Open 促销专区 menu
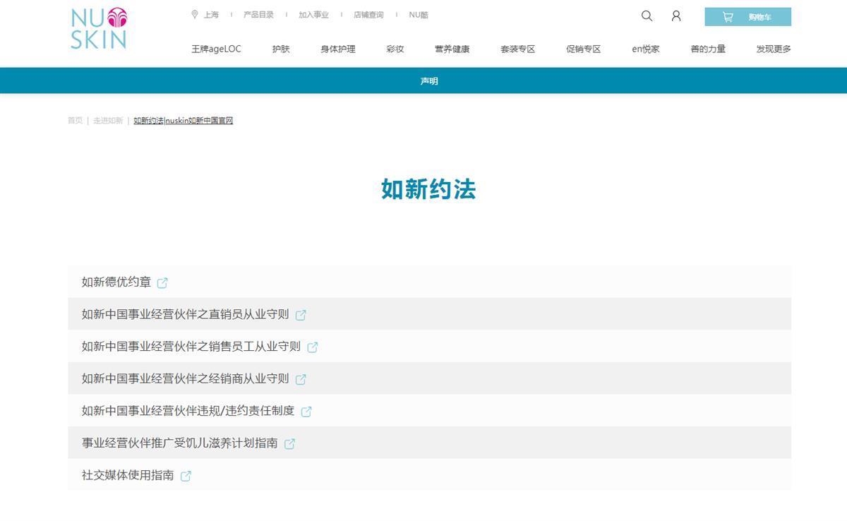 (584, 49)
